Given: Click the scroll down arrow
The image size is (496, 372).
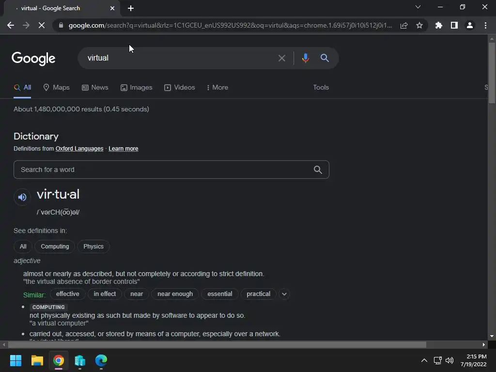Looking at the screenshot, I should (x=492, y=336).
